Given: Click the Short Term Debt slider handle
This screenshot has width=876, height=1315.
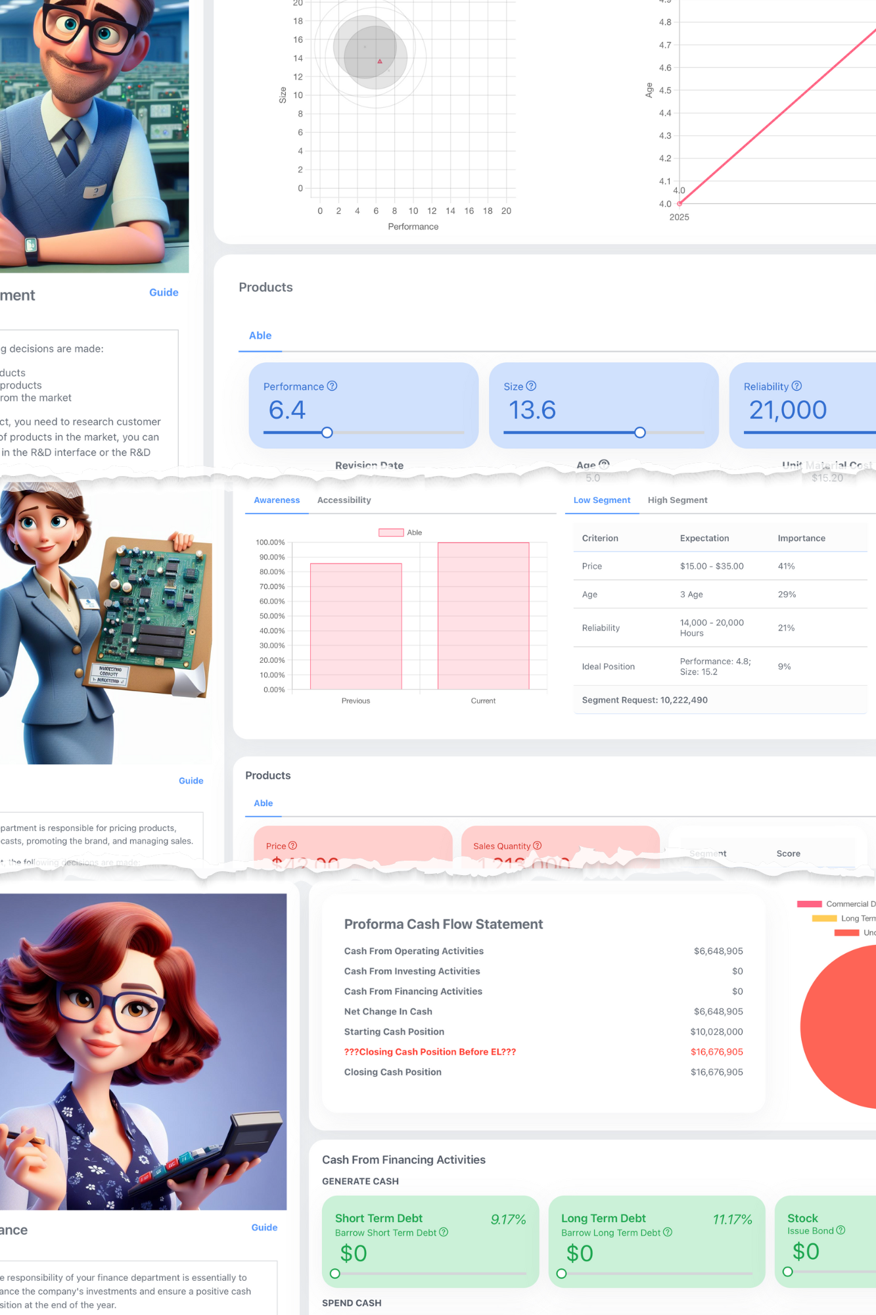Looking at the screenshot, I should pyautogui.click(x=335, y=1274).
